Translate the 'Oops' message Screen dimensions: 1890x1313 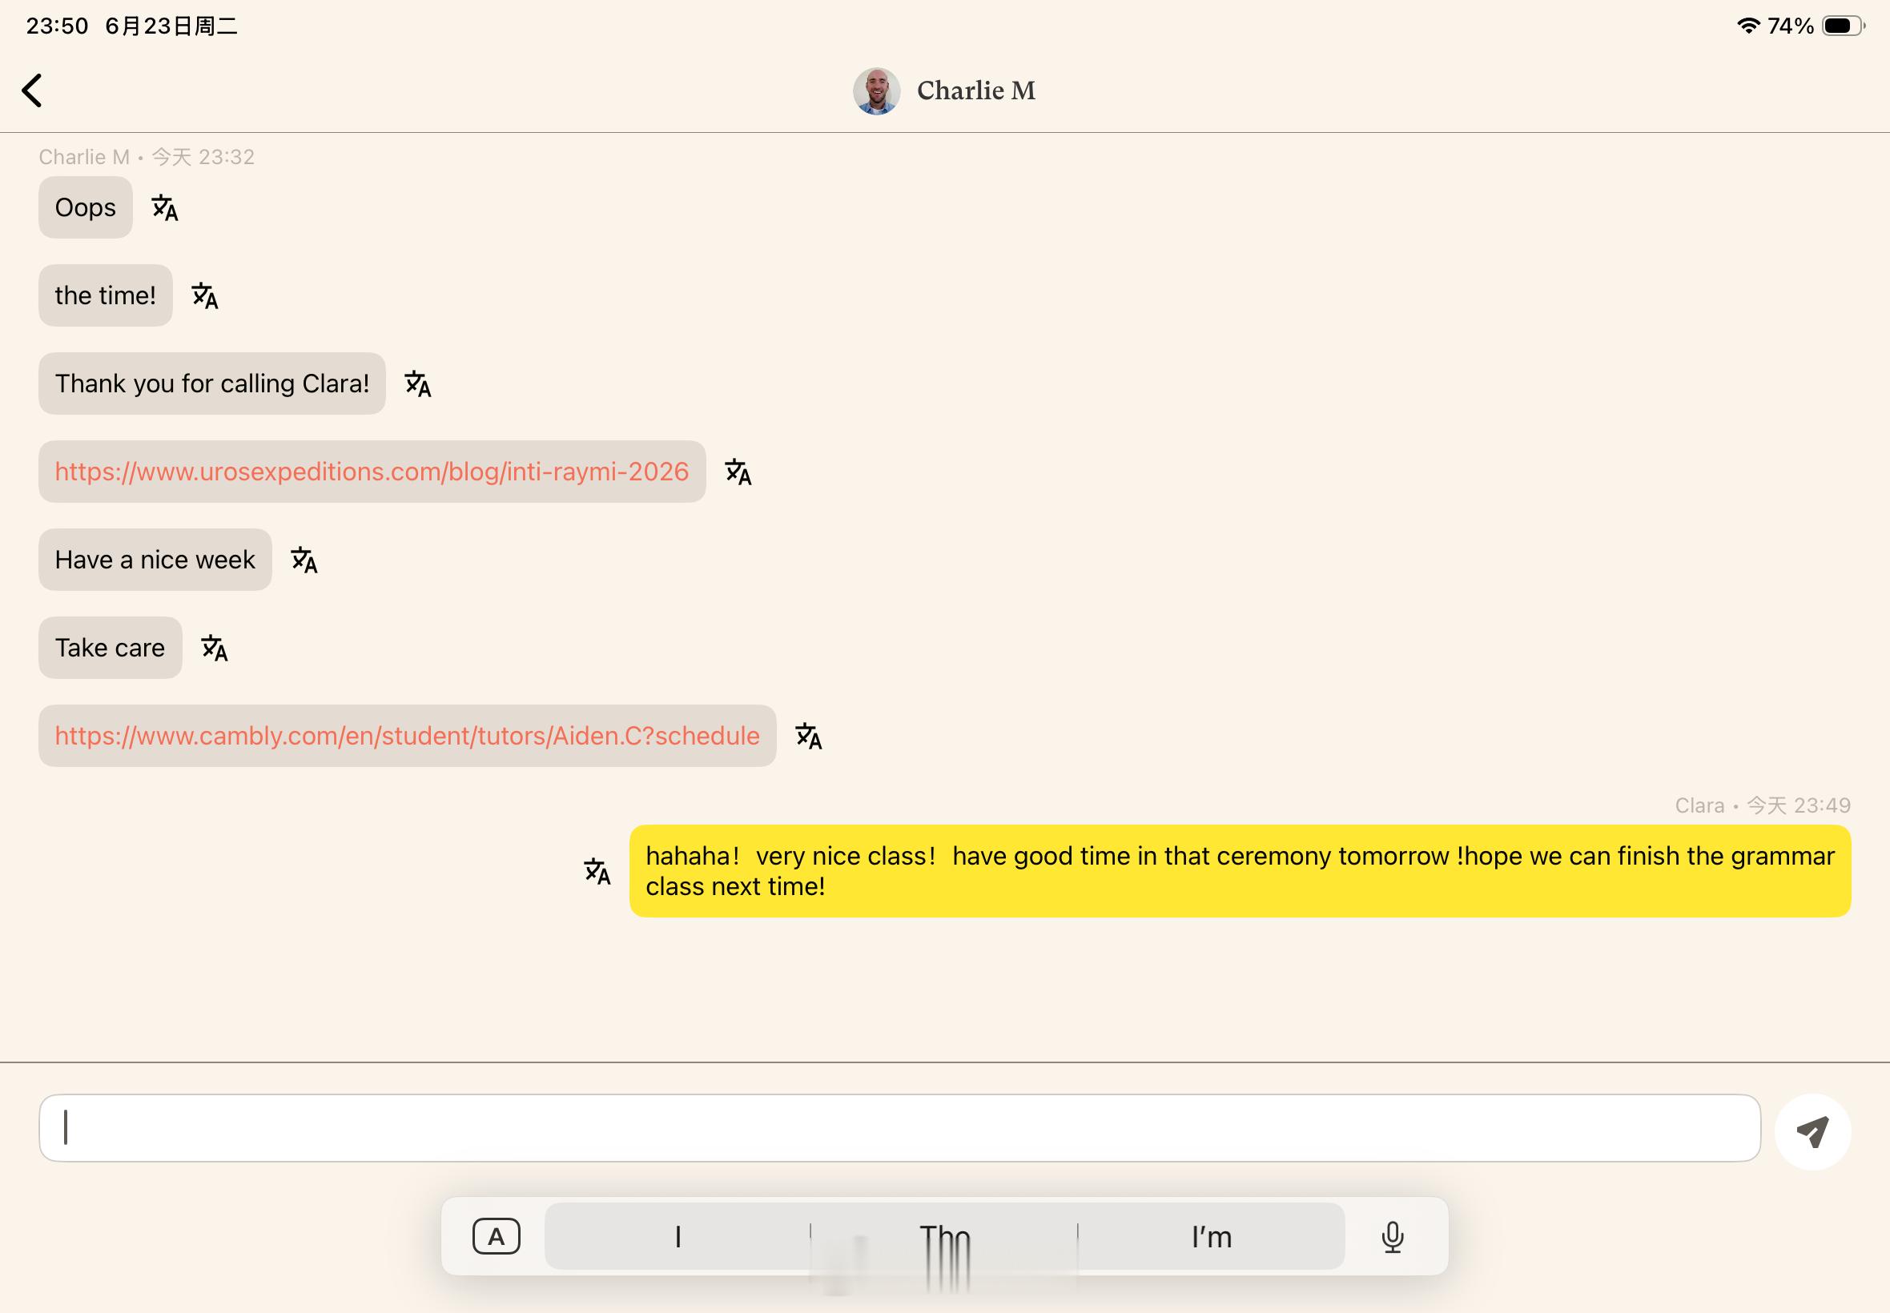[x=164, y=208]
